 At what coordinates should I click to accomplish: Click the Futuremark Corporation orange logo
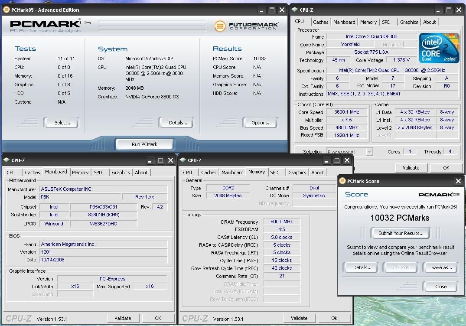point(220,26)
